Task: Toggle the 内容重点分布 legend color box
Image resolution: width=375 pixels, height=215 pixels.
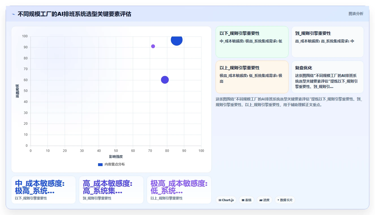Action: [100, 164]
